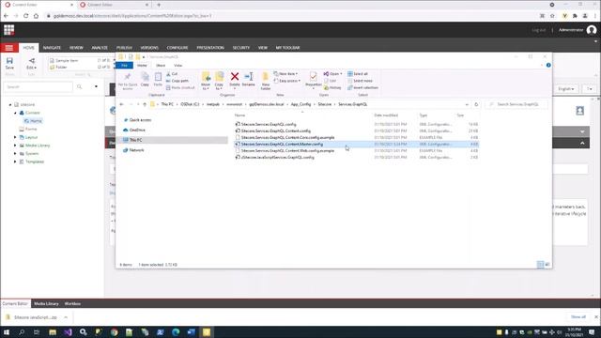The image size is (601, 338).
Task: Switch to details view in Explorer
Action: click(x=540, y=265)
